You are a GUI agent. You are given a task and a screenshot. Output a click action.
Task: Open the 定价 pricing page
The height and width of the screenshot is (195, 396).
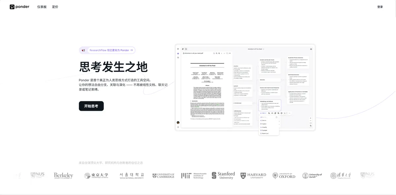(x=55, y=7)
